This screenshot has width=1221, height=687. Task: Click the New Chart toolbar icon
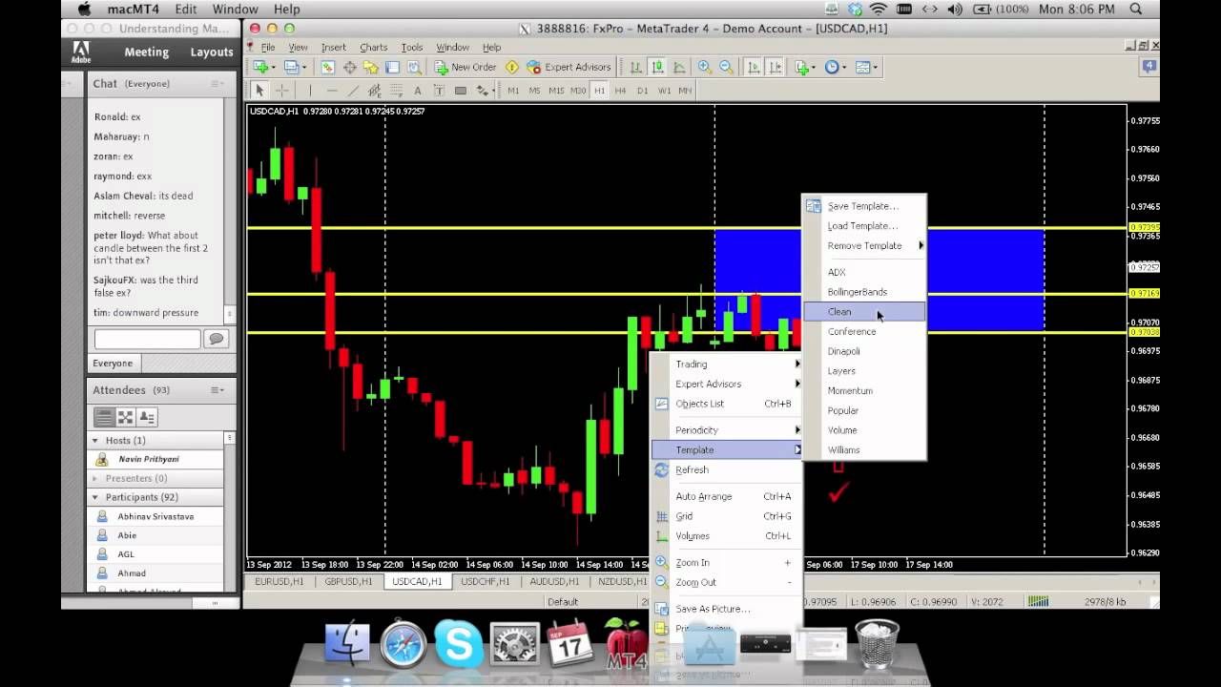click(x=259, y=67)
